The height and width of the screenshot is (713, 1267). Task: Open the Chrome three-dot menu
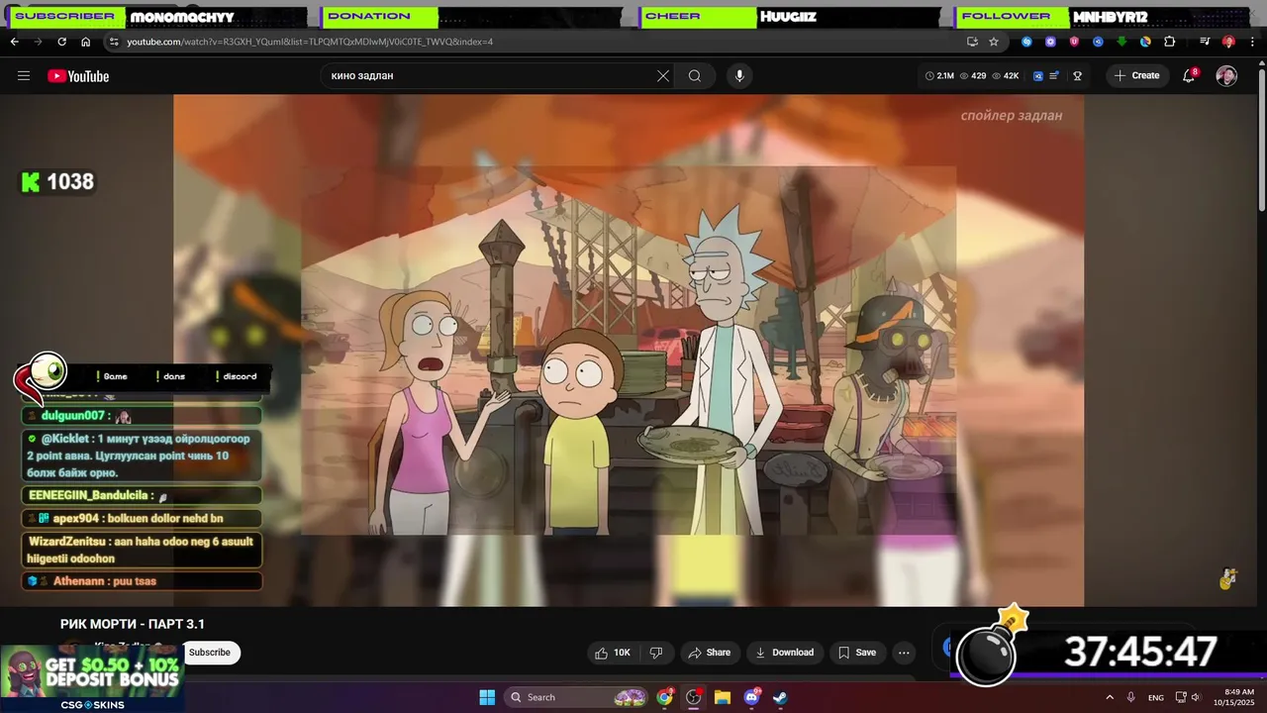point(1252,42)
